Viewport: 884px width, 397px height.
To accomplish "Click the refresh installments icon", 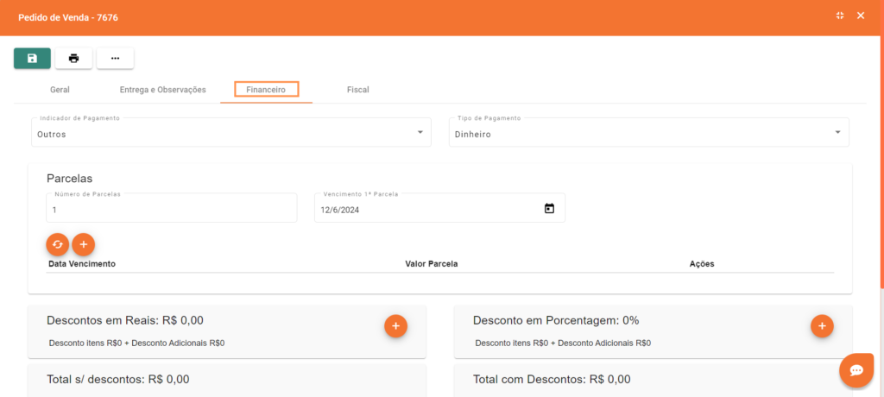I will [x=57, y=244].
